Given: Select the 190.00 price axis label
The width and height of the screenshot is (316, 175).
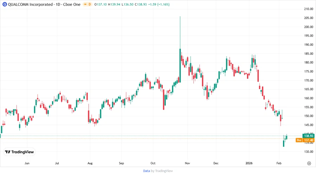Looking at the screenshot, I should point(309,45).
